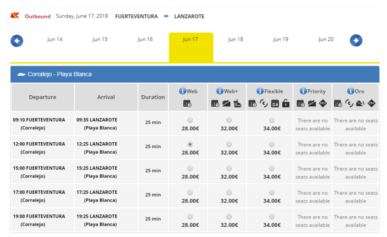
Task: Click the Flexible fare info icon
Action: 260,91
